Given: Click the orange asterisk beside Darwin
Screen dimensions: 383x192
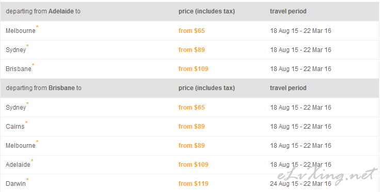Looking at the screenshot, I should pyautogui.click(x=27, y=180).
